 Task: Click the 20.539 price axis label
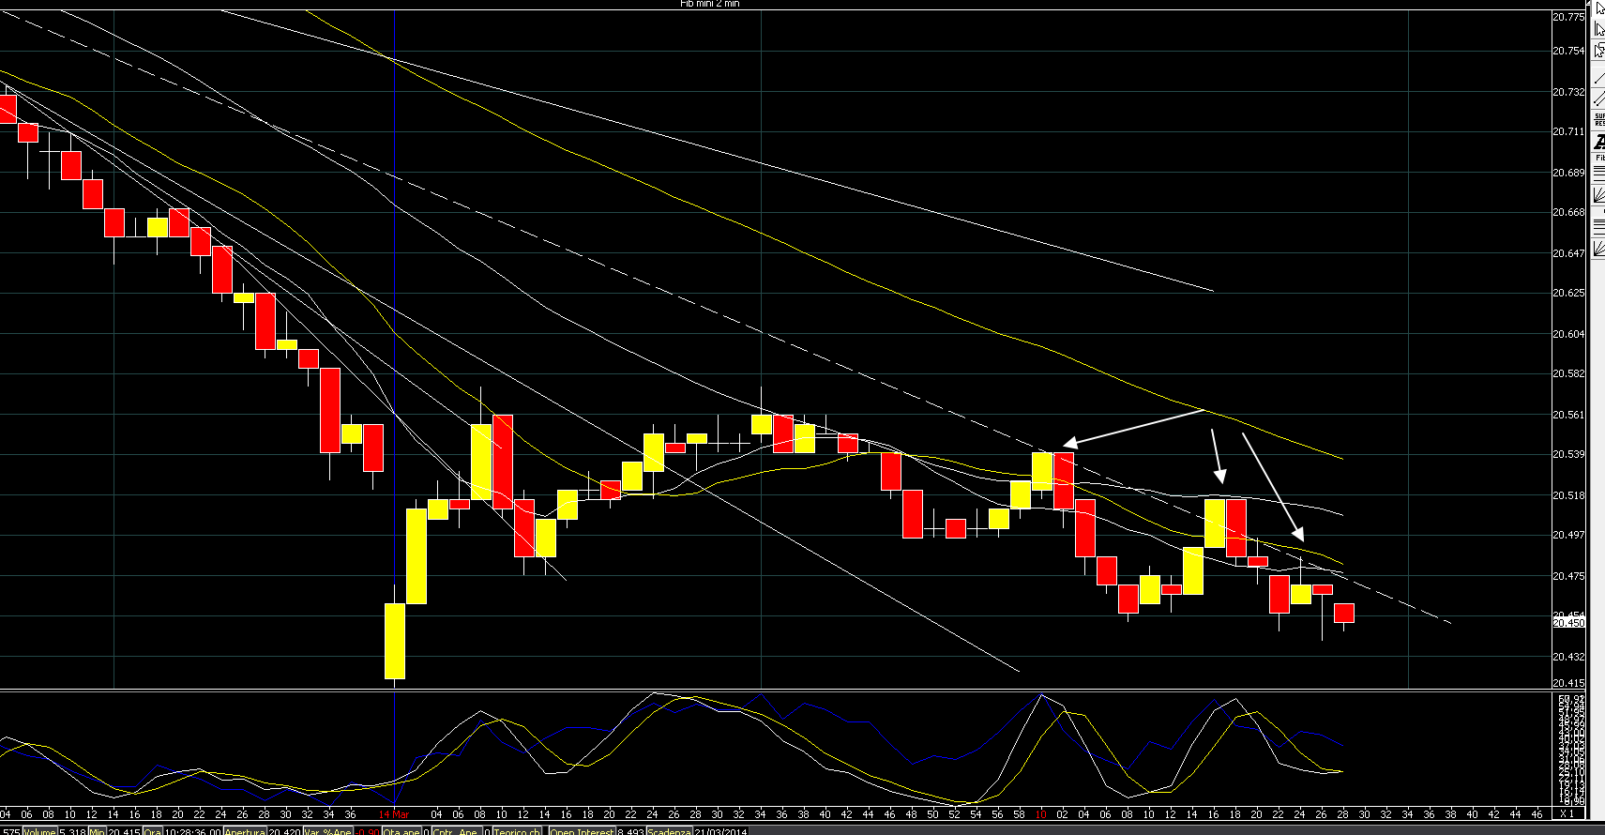point(1568,454)
